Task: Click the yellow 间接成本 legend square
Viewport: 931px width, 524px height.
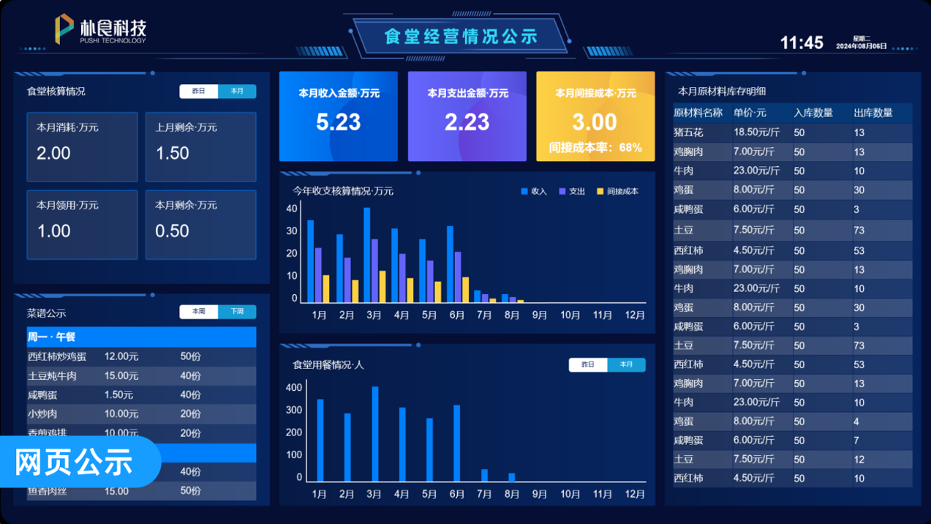Action: (x=600, y=191)
